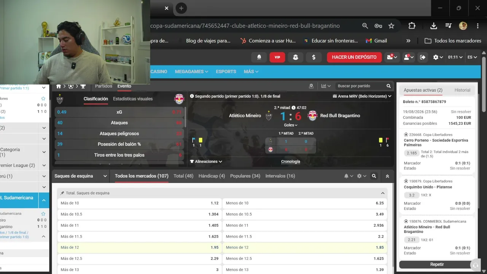Screen dimensions: 487x274
Task: Click the dollar sign icon
Action: pyautogui.click(x=314, y=57)
